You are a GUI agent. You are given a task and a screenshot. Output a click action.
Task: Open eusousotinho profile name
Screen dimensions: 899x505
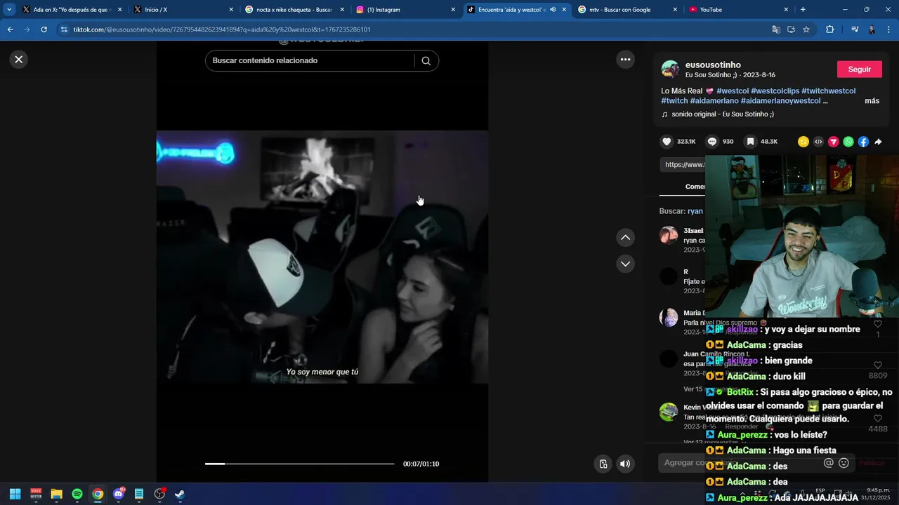coord(713,65)
